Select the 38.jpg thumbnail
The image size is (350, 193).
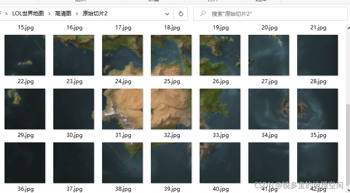pyautogui.click(x=122, y=163)
